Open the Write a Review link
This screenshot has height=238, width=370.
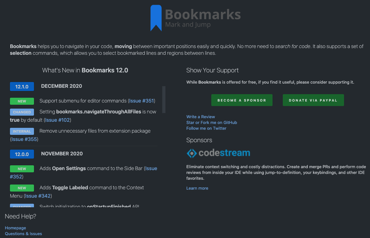point(200,117)
